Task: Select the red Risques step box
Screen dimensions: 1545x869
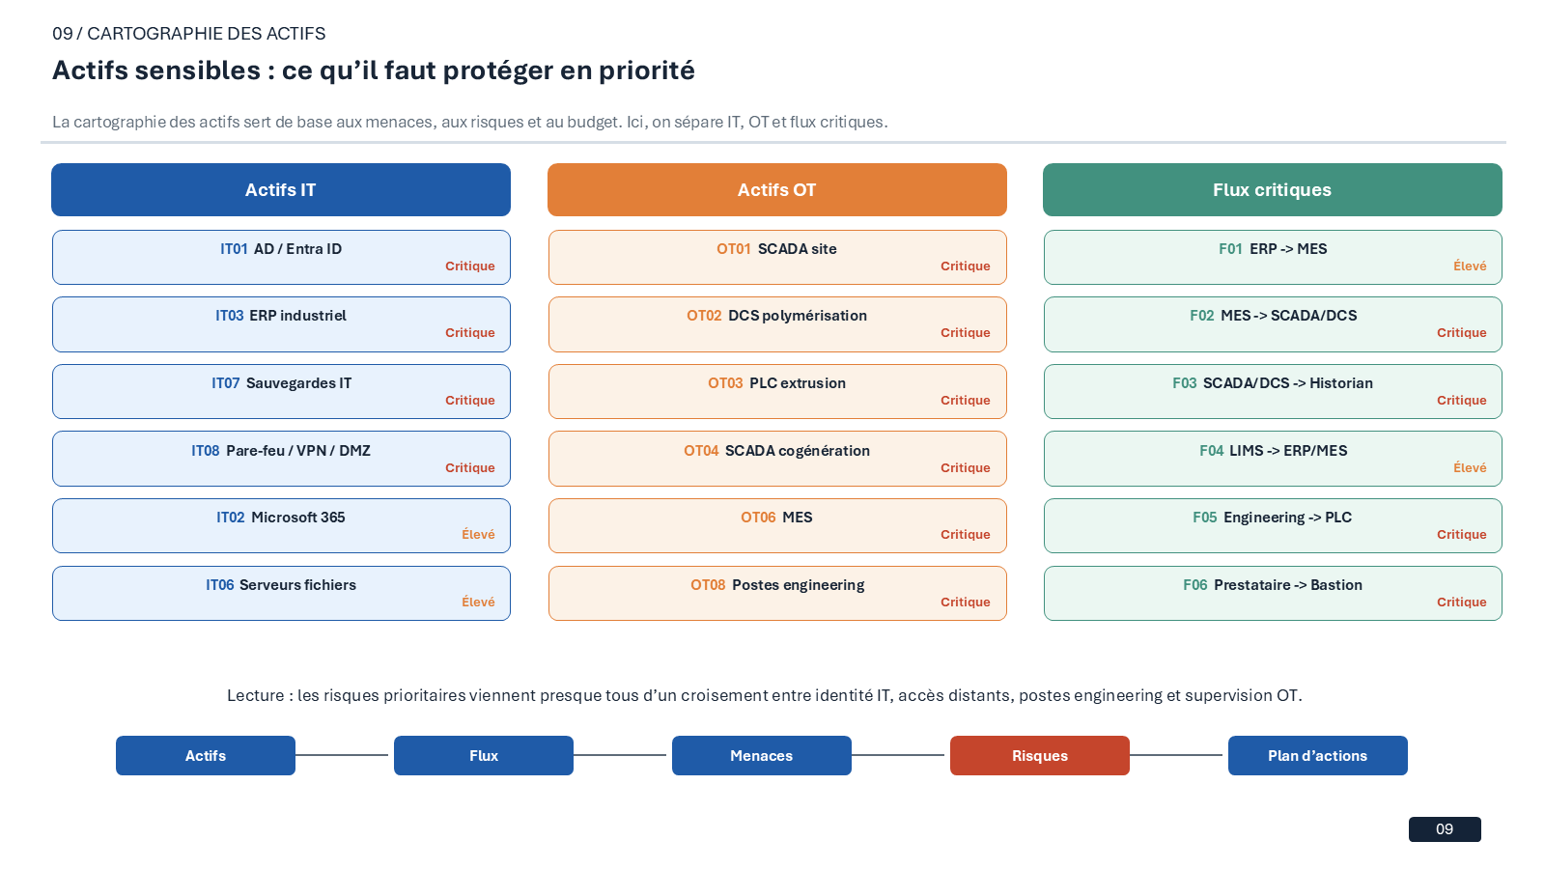Action: click(x=1040, y=755)
